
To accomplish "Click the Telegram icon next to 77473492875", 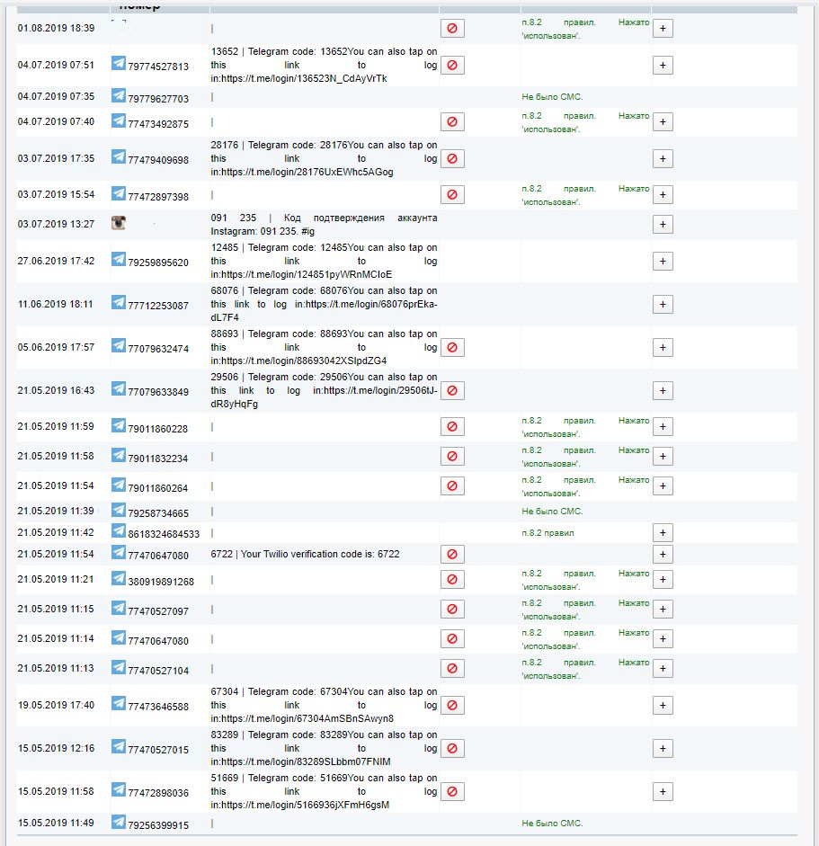I will click(119, 120).
